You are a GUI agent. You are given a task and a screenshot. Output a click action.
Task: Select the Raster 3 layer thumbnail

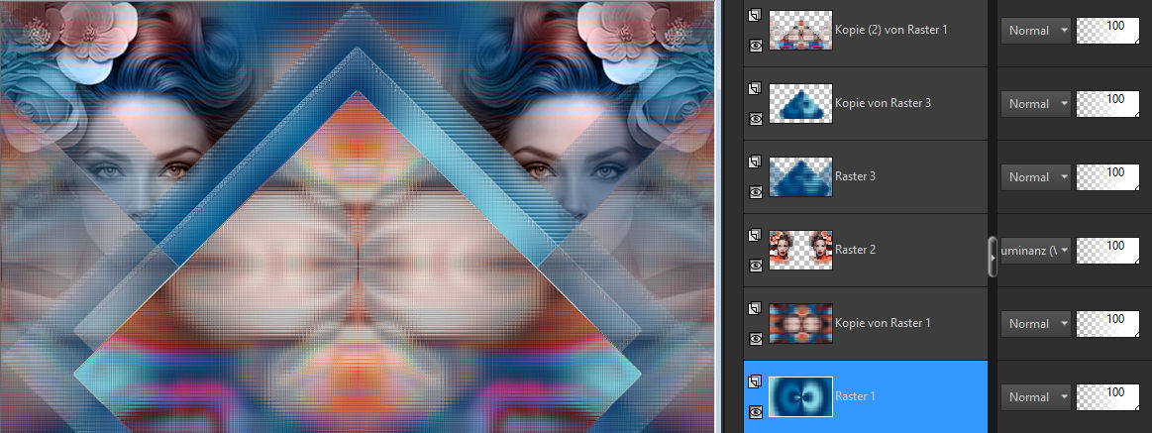[x=800, y=177]
